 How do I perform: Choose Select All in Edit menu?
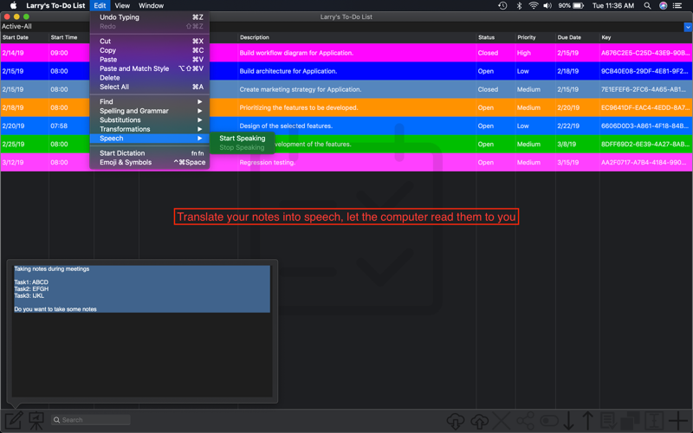click(x=149, y=87)
